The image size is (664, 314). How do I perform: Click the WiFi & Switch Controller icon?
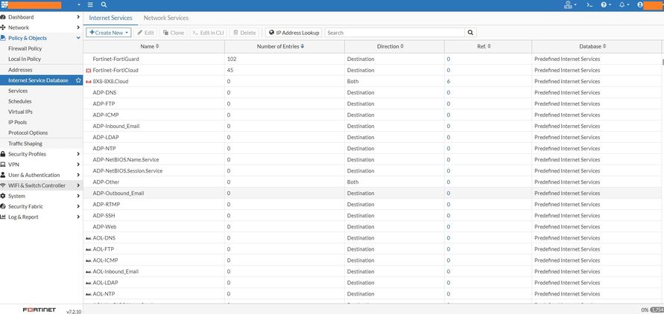point(3,185)
